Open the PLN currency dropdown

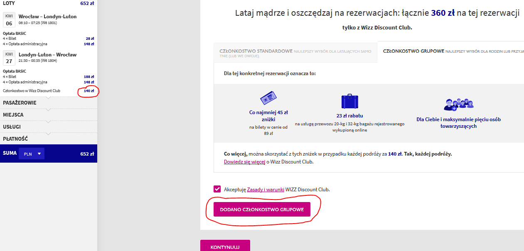(x=32, y=154)
